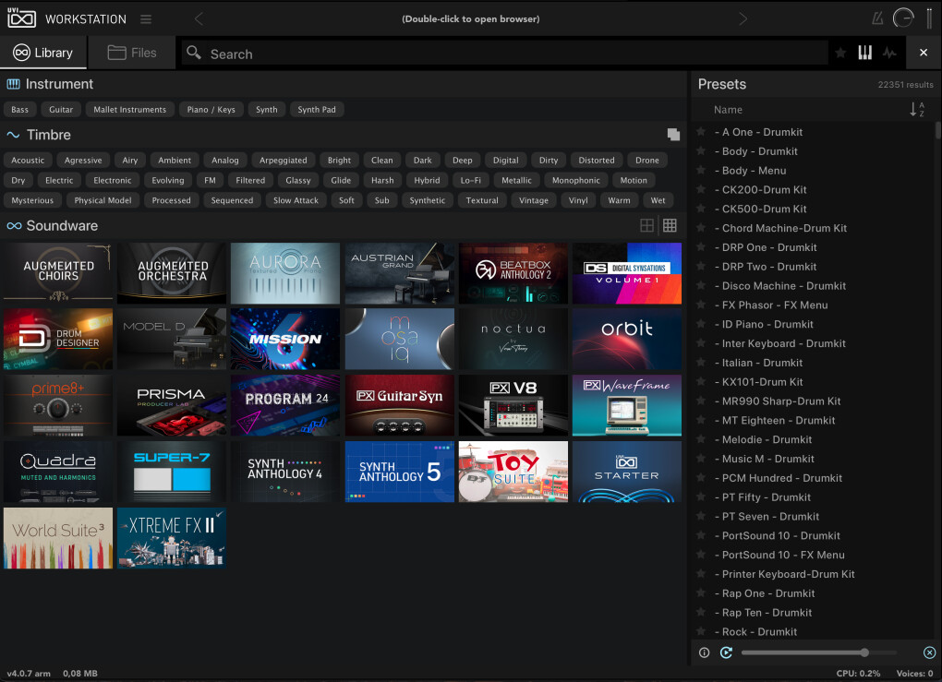Filter by Arpeggiated timbre

point(283,161)
